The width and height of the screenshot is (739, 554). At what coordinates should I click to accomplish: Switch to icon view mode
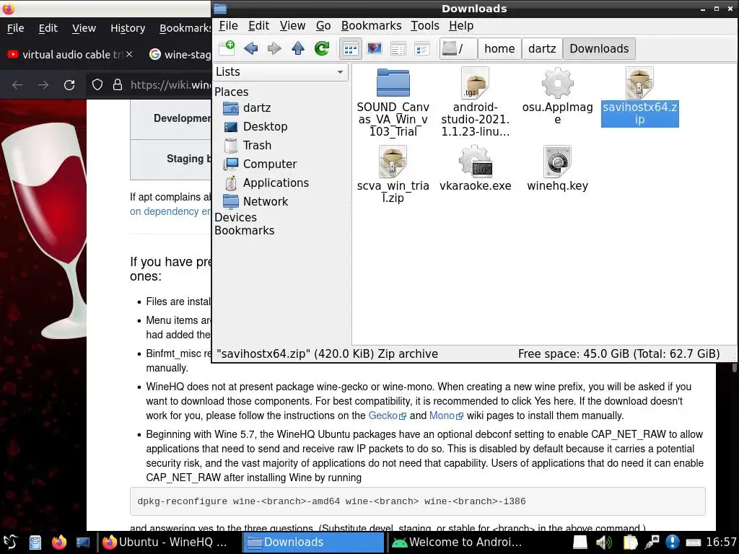[351, 48]
